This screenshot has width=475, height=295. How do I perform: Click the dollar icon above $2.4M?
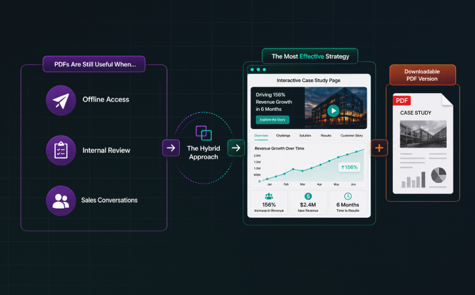tap(308, 197)
